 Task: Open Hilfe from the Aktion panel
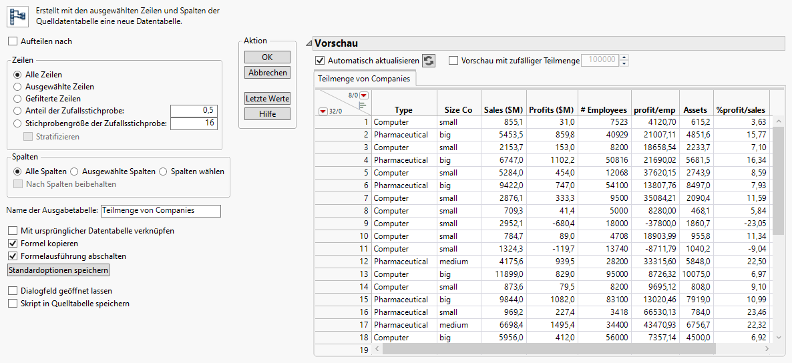coord(267,114)
